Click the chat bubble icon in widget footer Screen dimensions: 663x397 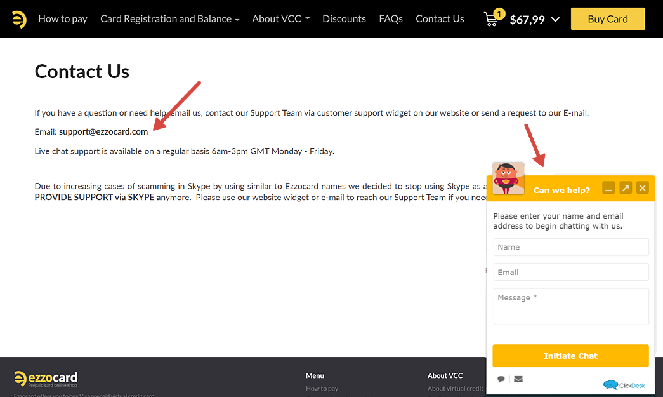pos(501,379)
